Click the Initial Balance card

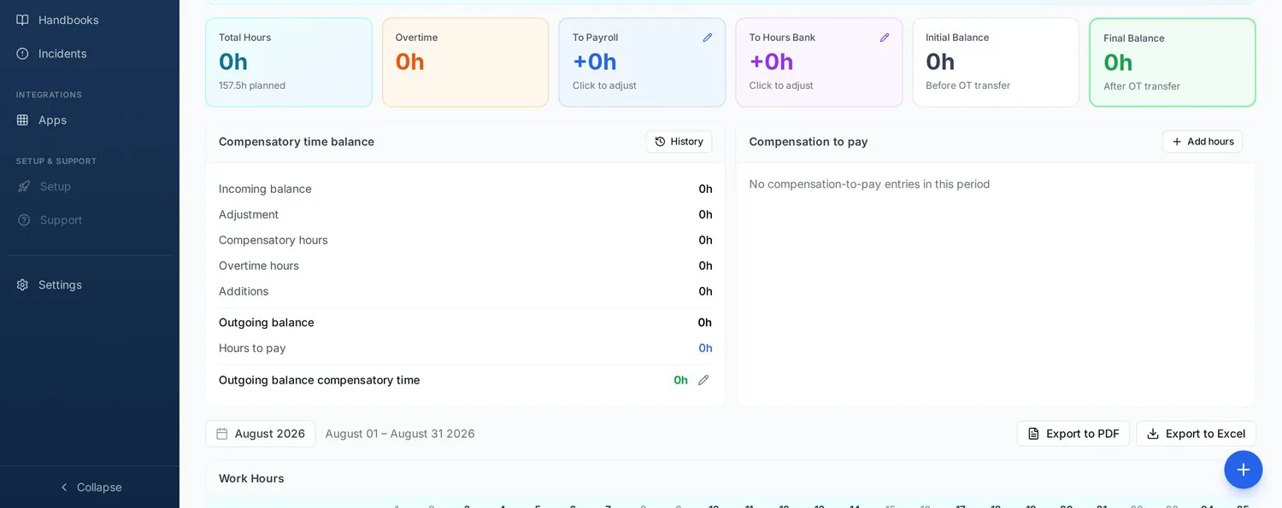[x=996, y=62]
